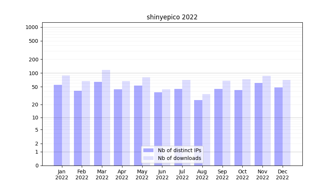Click the 1000 y-axis tick label
336x186 pixels.
tap(32, 27)
